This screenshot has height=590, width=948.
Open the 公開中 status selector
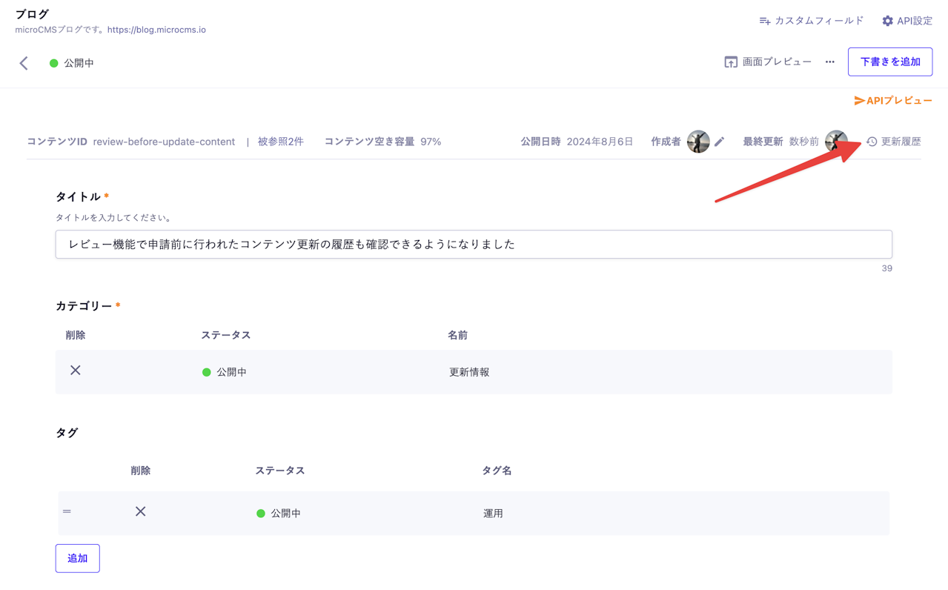tap(71, 63)
